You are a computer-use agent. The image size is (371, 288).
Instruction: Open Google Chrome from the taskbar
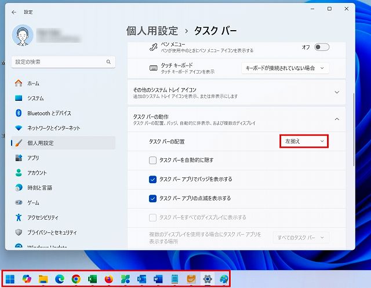[75, 279]
